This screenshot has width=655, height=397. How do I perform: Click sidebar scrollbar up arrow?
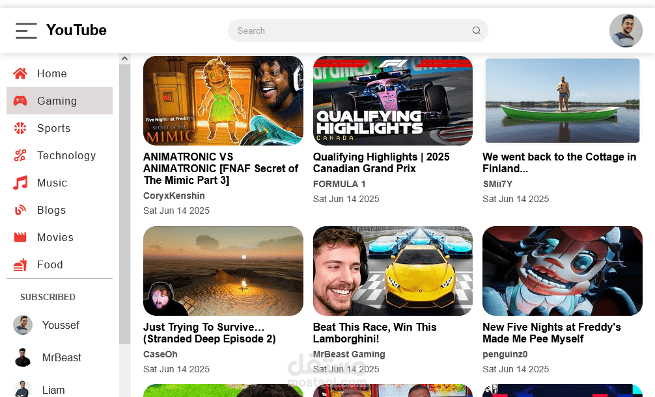coord(124,58)
